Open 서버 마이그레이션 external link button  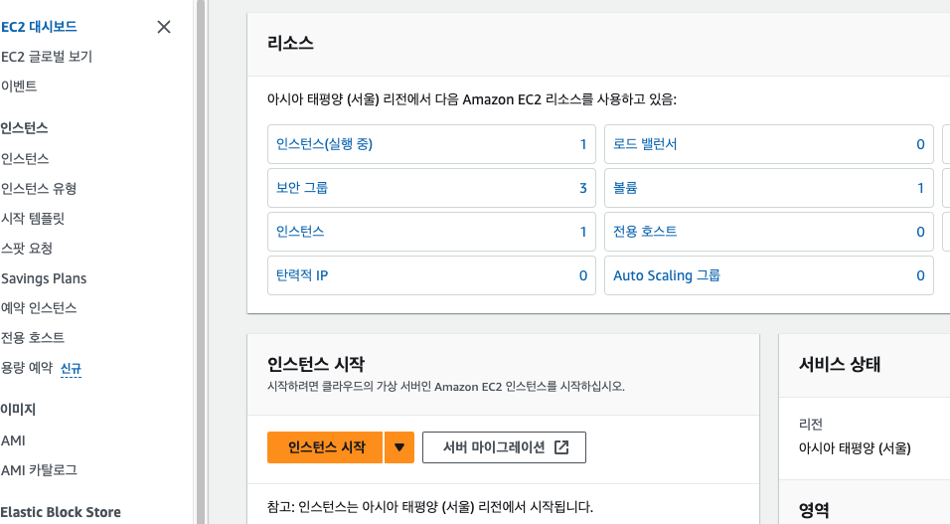tap(504, 447)
